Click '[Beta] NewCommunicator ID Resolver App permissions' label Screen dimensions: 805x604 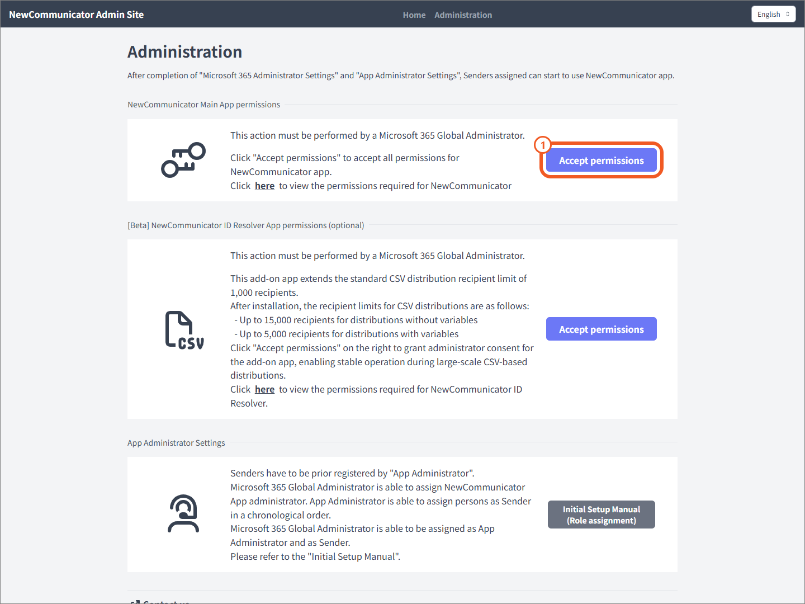[246, 225]
